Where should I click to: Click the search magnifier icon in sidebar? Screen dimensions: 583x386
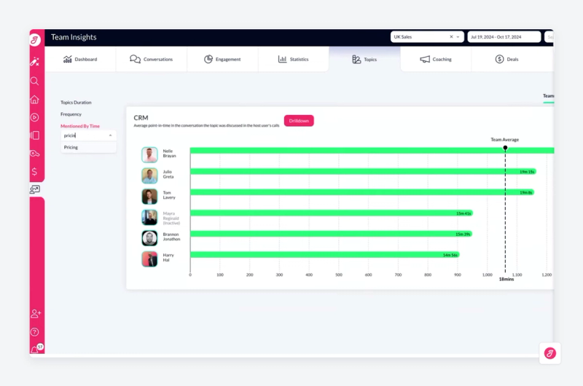34,81
